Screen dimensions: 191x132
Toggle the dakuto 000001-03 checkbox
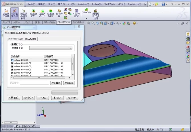tap(12, 70)
